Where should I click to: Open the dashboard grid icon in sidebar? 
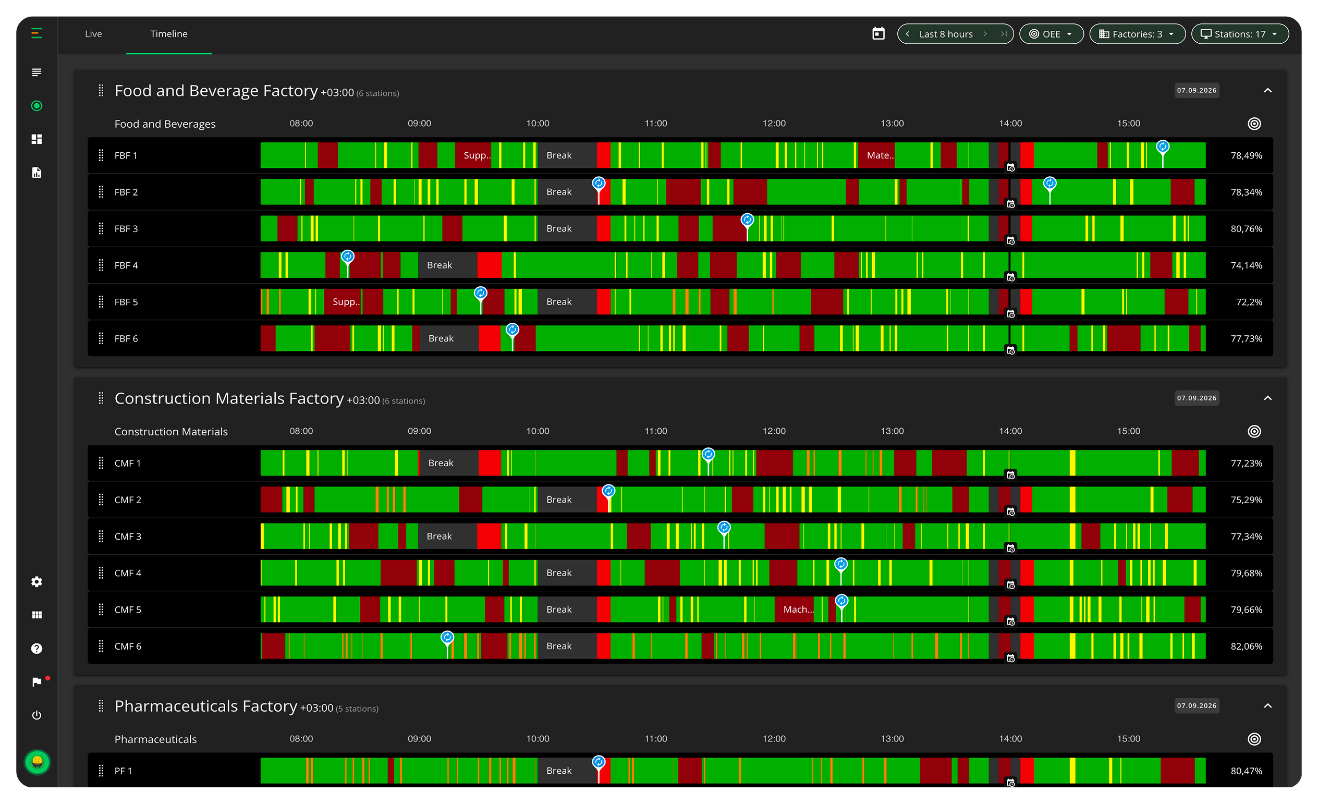coord(36,139)
